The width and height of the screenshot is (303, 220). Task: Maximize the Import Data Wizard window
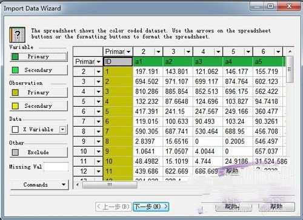pos(270,6)
